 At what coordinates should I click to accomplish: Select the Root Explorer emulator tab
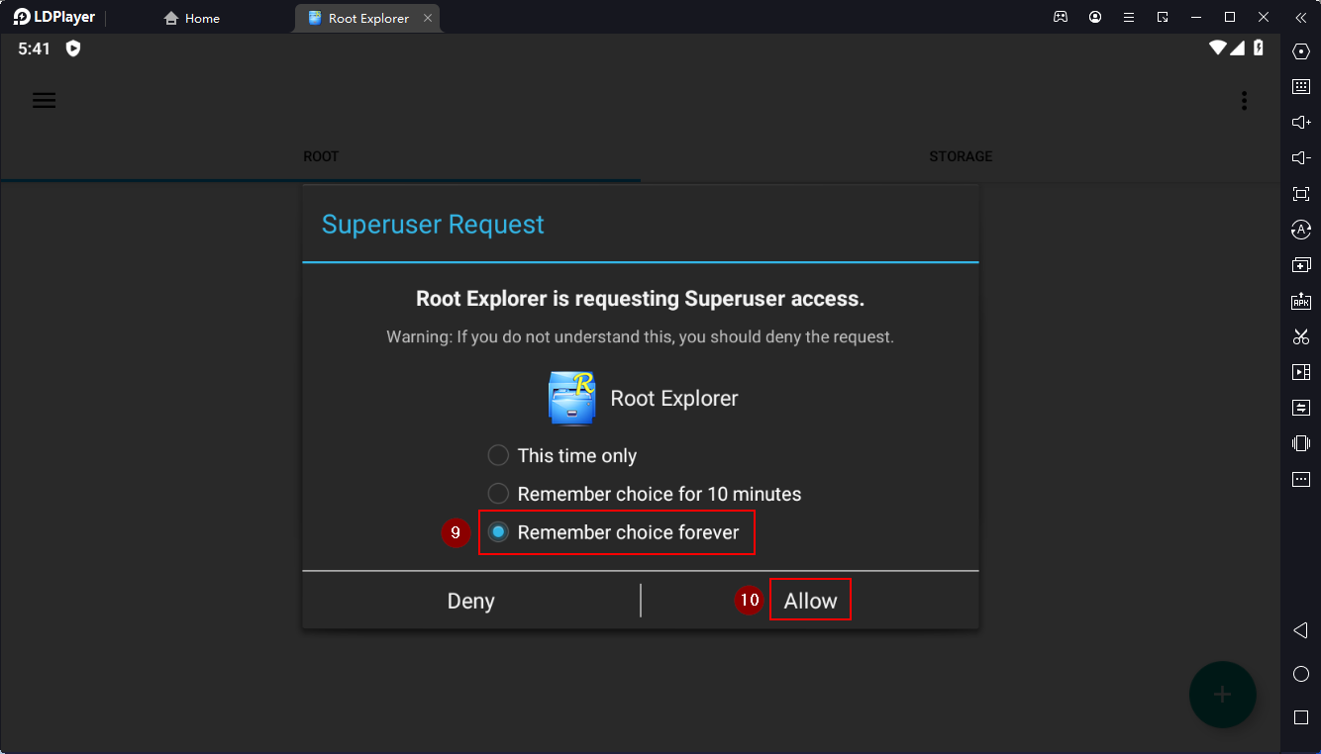367,18
